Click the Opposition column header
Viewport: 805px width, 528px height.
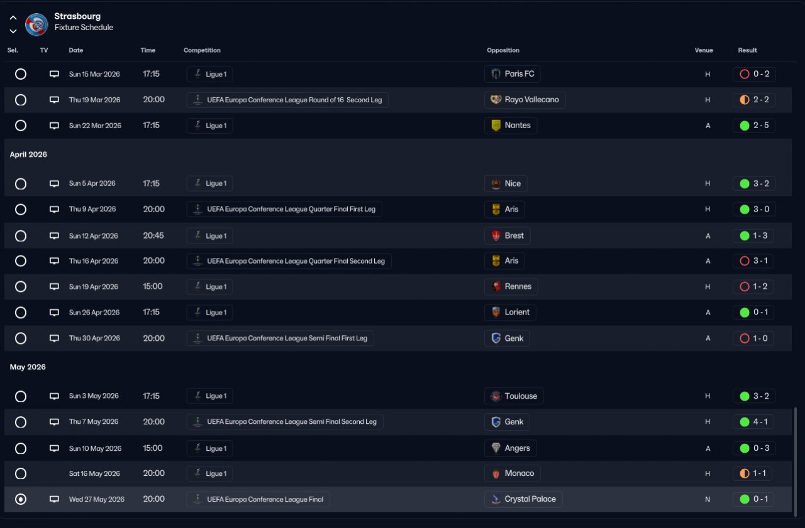(x=503, y=50)
